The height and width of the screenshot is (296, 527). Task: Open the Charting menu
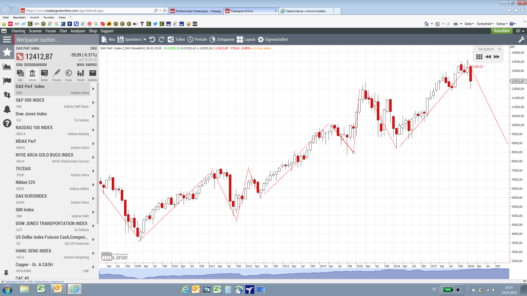click(18, 31)
